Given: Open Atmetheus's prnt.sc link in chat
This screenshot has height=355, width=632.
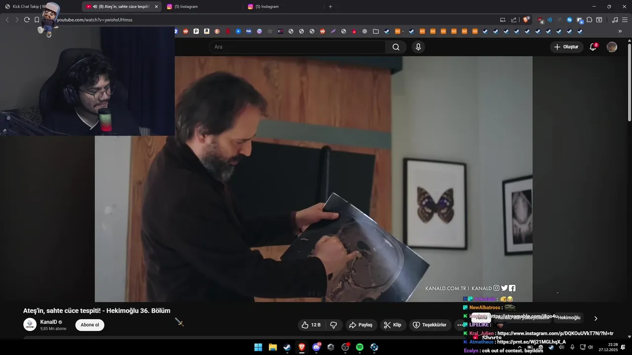Looking at the screenshot, I should 531,342.
